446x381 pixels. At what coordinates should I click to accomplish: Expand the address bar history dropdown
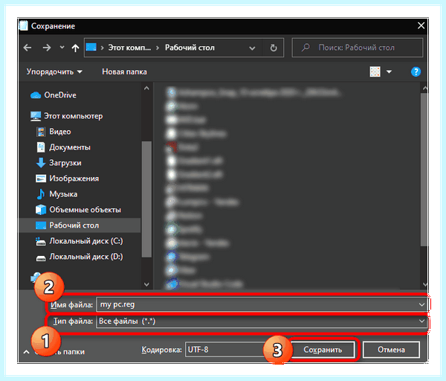pyautogui.click(x=252, y=48)
